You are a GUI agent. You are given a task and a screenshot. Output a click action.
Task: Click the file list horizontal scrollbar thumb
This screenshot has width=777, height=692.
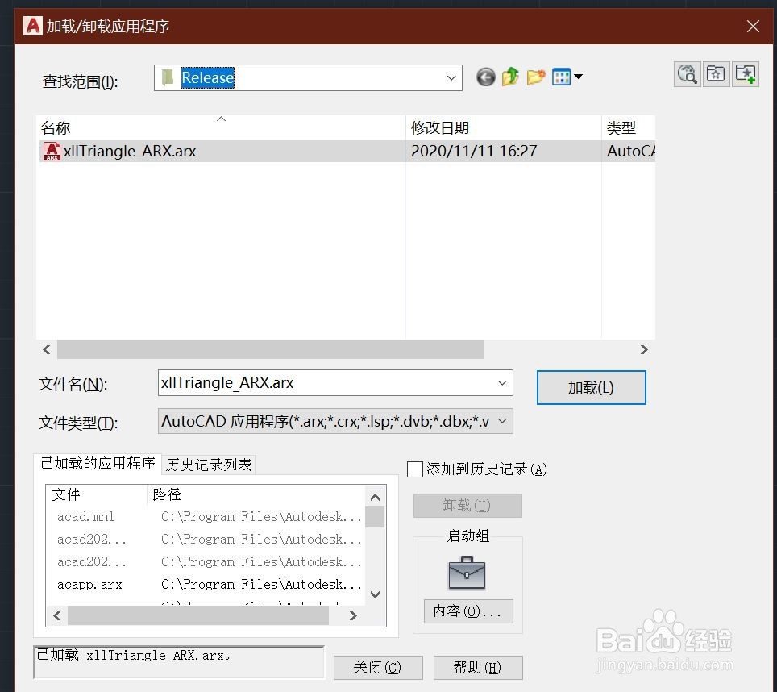coord(270,349)
